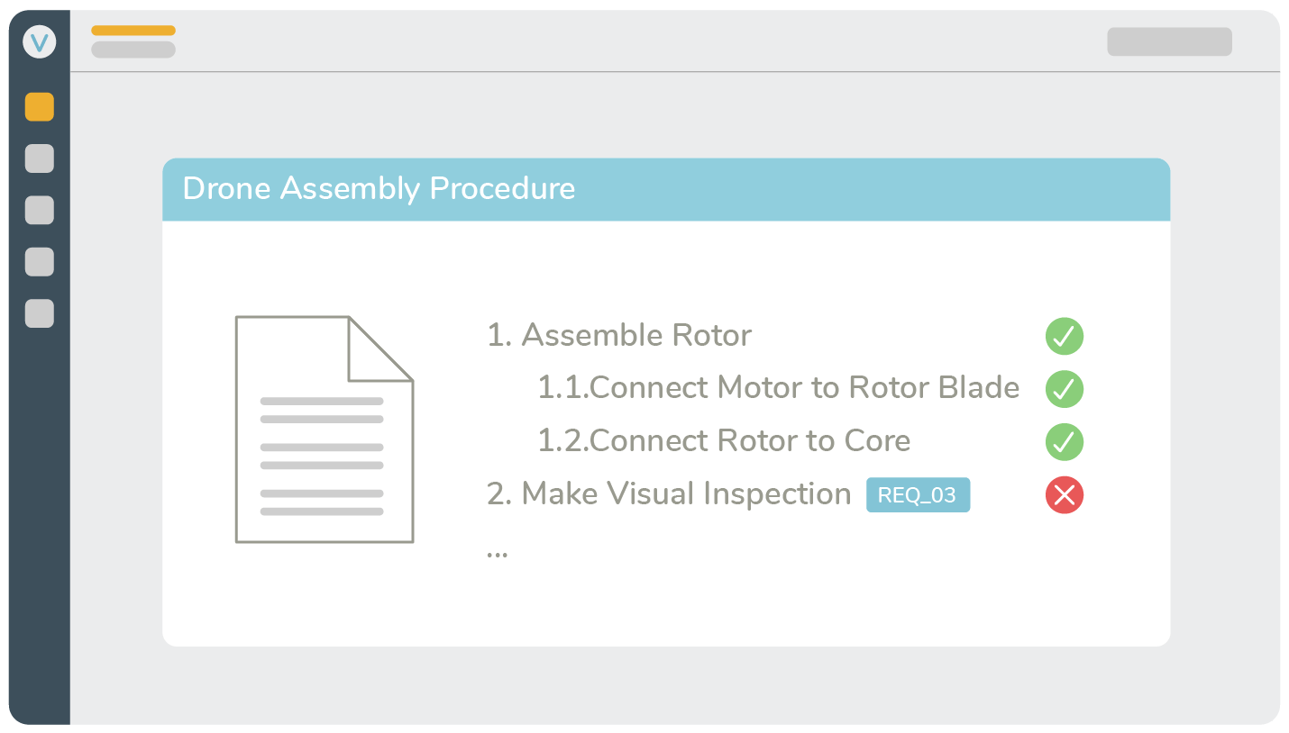Open the gray bar below orange tab
The image size is (1289, 733).
[x=133, y=50]
